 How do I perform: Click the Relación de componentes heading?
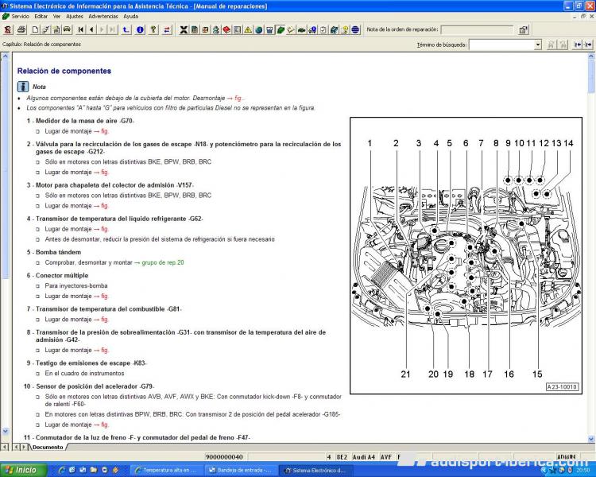pos(64,71)
